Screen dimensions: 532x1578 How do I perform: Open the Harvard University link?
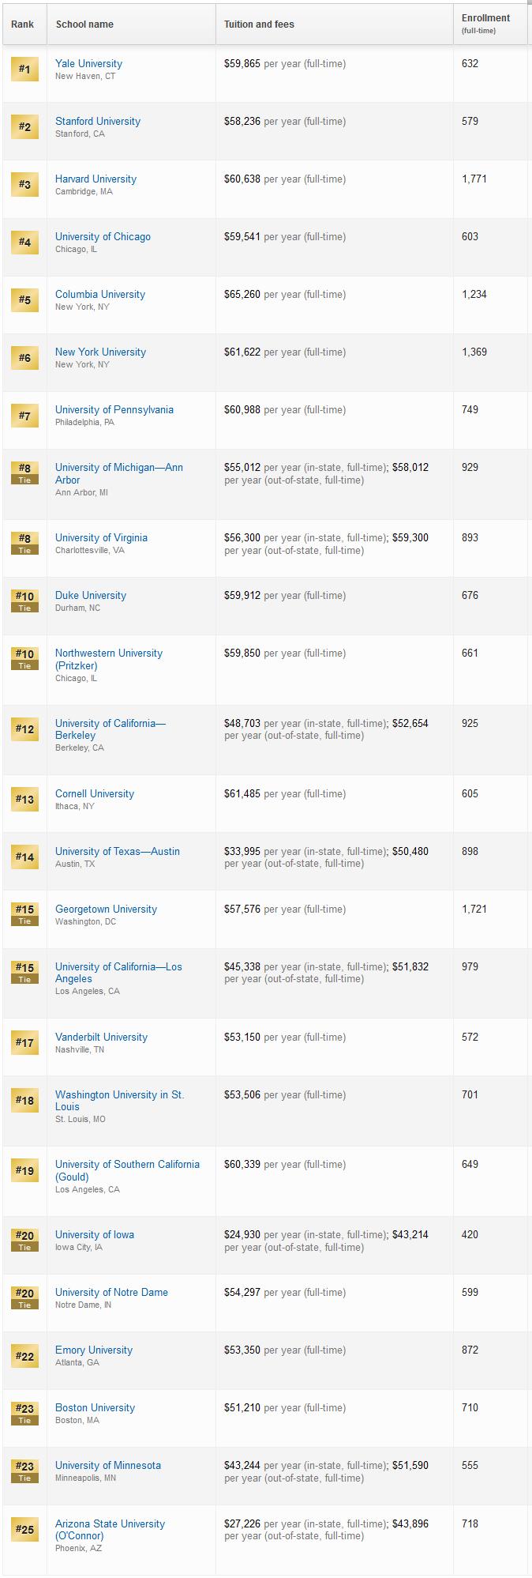[96, 179]
